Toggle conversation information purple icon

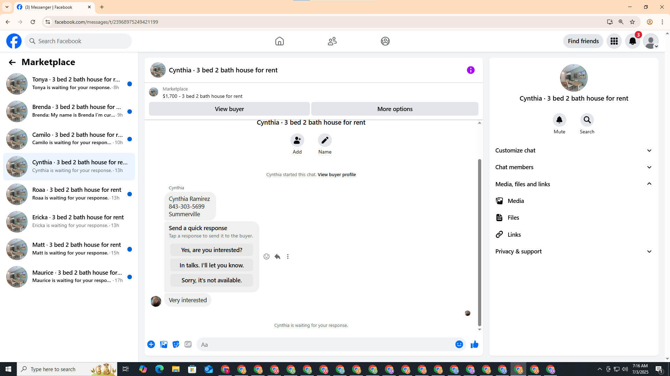[x=470, y=70]
